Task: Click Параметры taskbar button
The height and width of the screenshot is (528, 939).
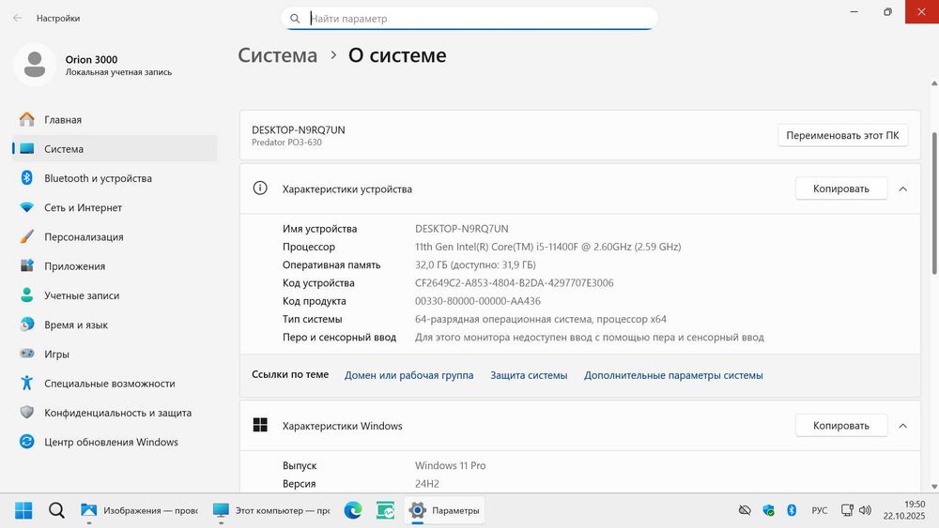Action: coord(444,511)
